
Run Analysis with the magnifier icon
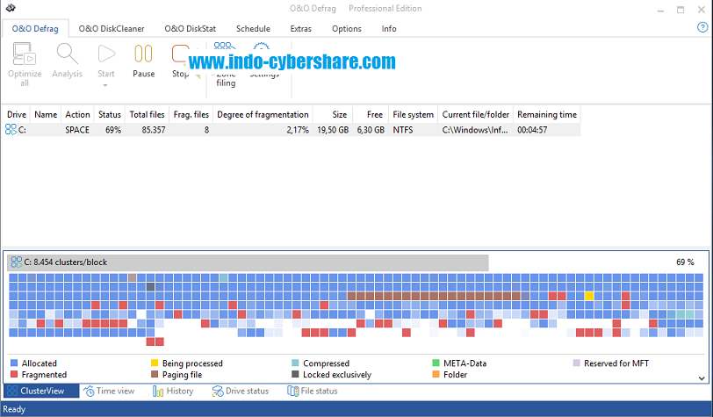pos(68,54)
